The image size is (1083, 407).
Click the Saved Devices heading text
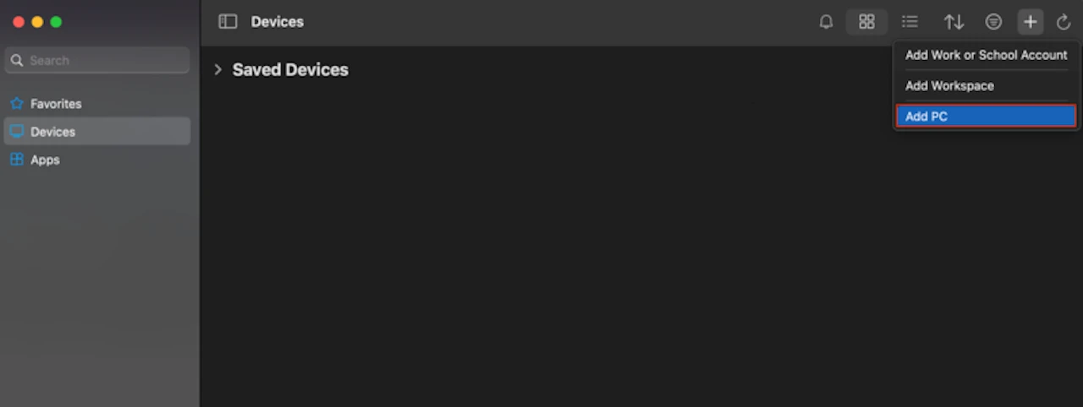(290, 69)
